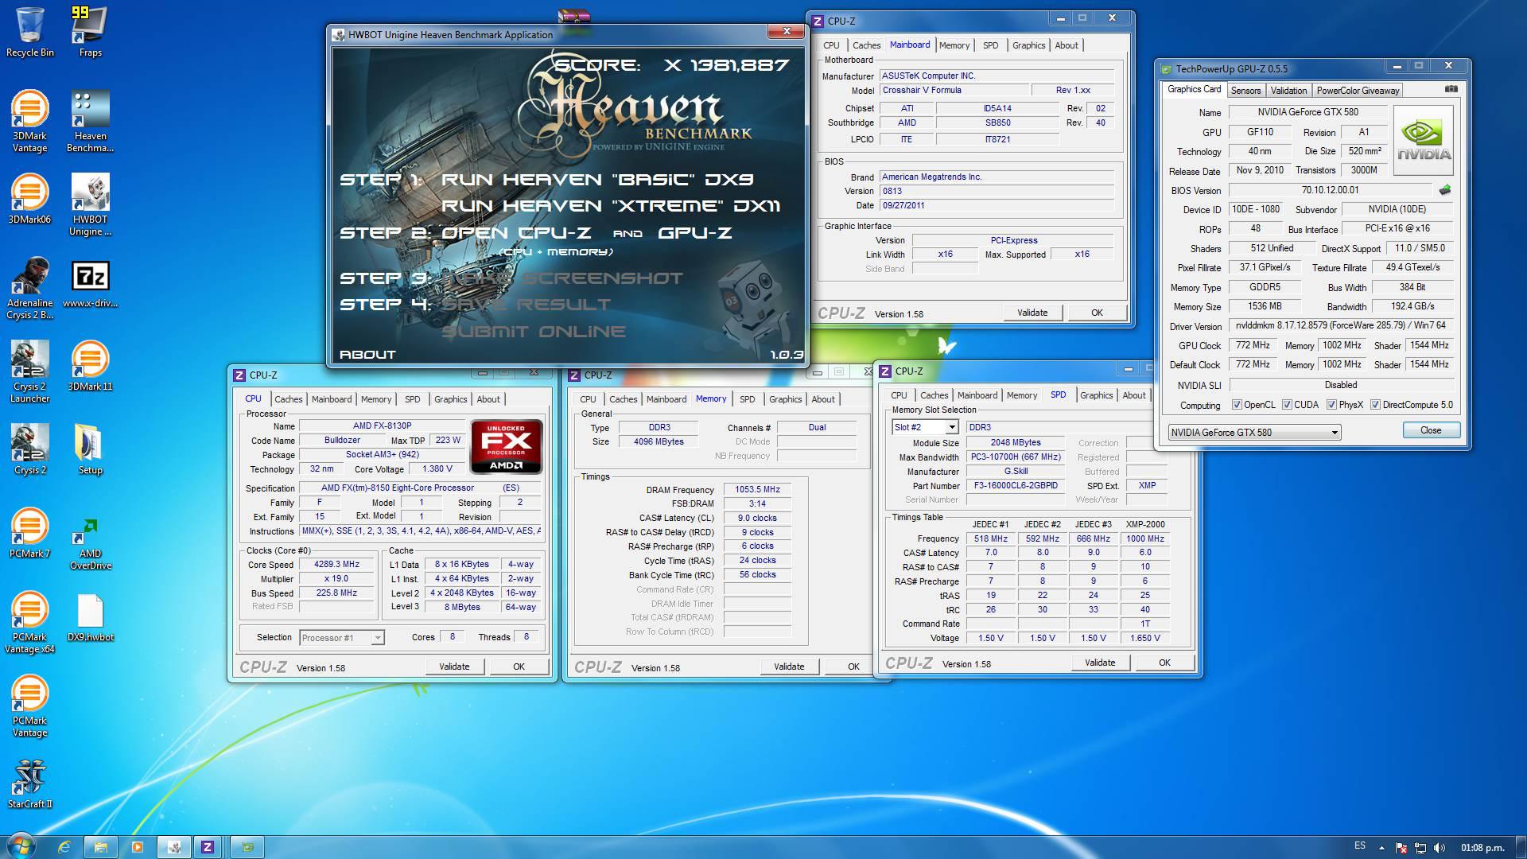Screen dimensions: 1527x859
Task: Click the GPU-Z BIOS save chip icon
Action: [1445, 190]
